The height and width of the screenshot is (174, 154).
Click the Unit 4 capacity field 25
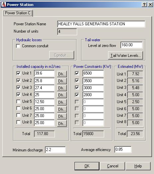click(x=44, y=95)
